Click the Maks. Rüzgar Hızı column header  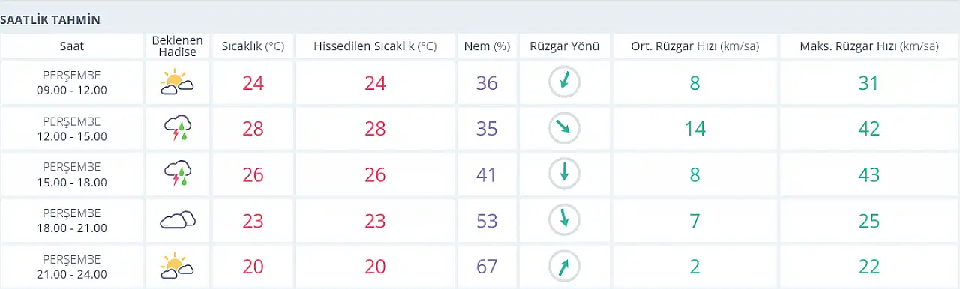868,46
